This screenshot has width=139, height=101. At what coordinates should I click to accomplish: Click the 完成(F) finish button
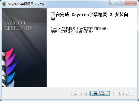tap(100, 93)
